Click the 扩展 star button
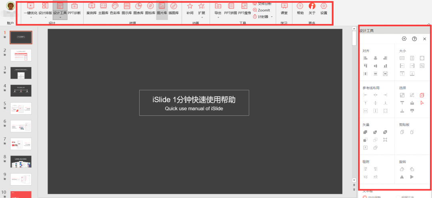 coord(202,8)
